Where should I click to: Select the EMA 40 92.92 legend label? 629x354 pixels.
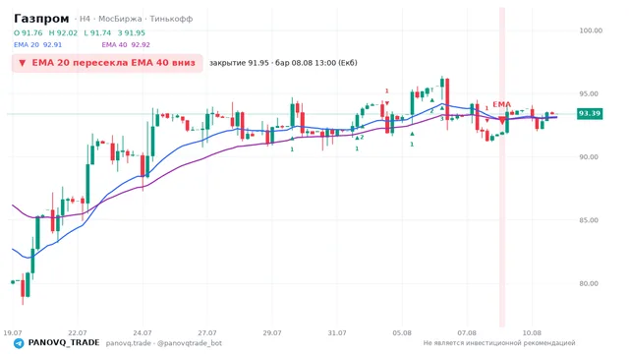click(126, 44)
